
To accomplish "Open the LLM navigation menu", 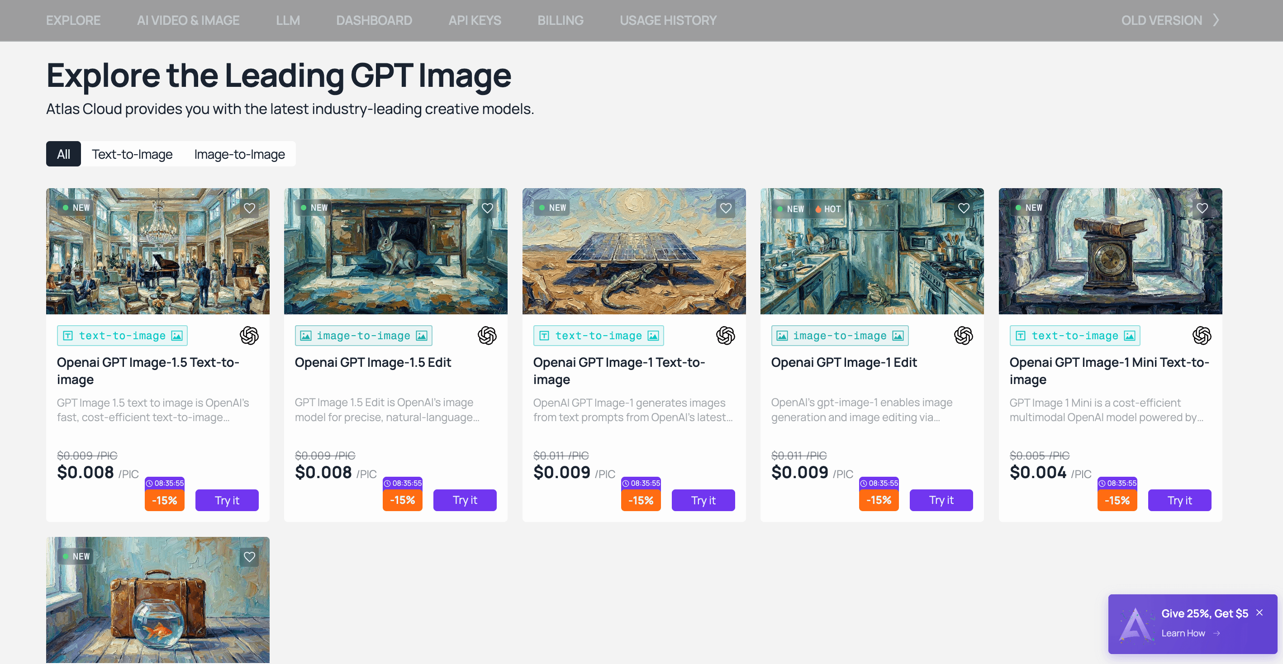I will [287, 20].
